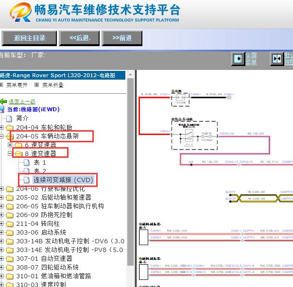Click the 310-01 folder icon
293x287 pixels.
click(10, 276)
